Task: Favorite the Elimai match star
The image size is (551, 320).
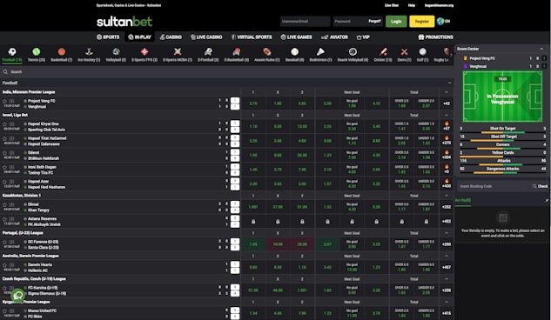Action: [x=4, y=204]
